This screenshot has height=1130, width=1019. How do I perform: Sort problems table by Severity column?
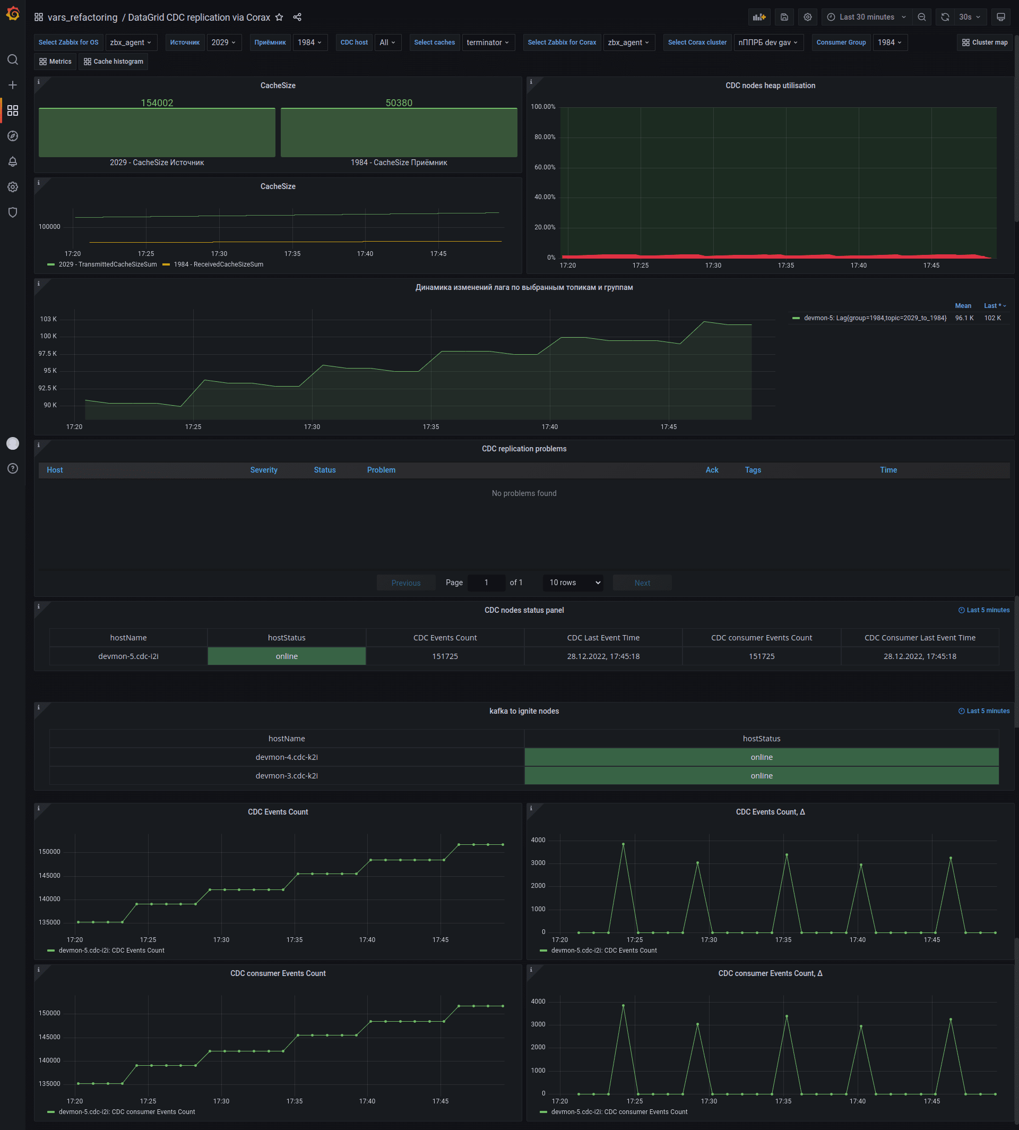(x=264, y=470)
